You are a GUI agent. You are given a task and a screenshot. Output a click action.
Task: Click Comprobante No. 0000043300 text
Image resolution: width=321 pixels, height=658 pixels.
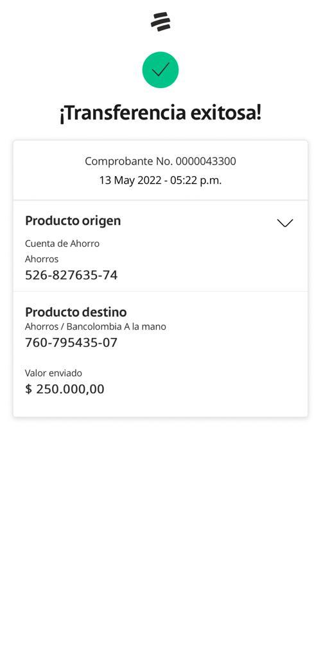pos(160,161)
